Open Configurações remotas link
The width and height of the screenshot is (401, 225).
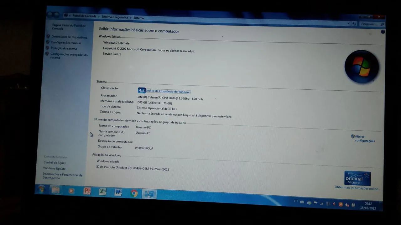pyautogui.click(x=66, y=43)
